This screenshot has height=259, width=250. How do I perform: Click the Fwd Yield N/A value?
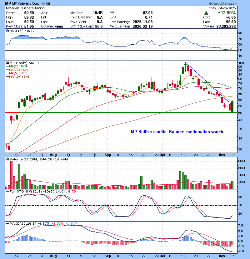pyautogui.click(x=99, y=22)
